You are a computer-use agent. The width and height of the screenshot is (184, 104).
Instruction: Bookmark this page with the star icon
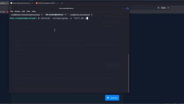pyautogui.click(x=168, y=8)
